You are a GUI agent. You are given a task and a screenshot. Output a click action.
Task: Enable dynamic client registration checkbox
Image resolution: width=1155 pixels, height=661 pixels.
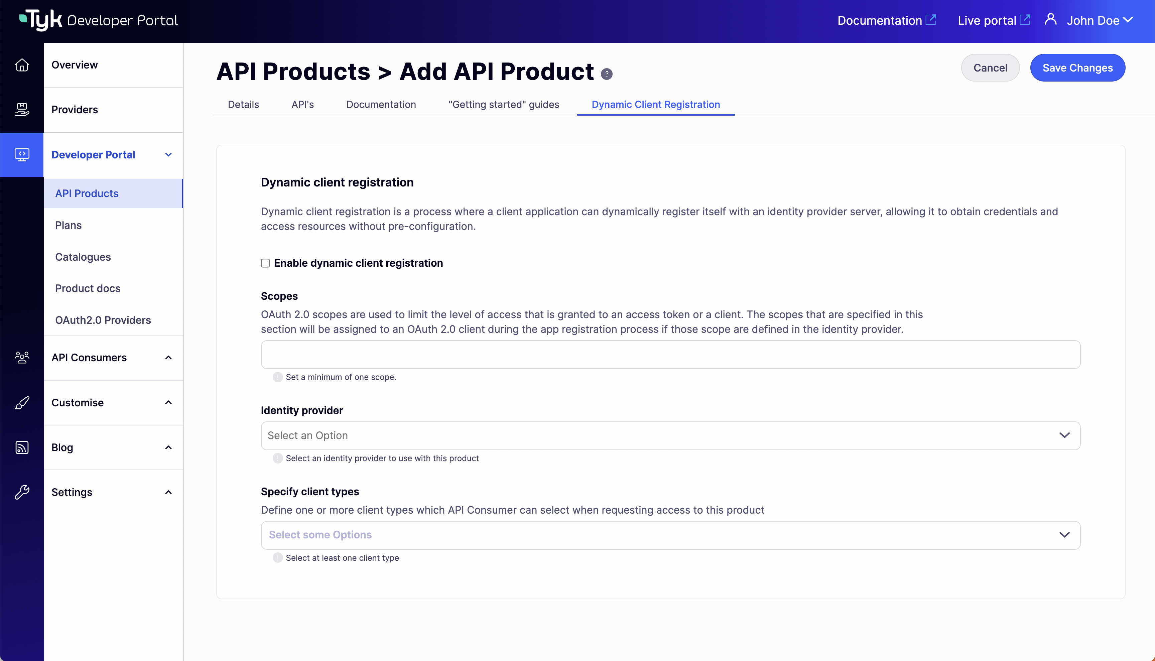266,263
